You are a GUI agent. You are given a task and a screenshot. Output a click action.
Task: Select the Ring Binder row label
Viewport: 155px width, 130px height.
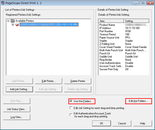[x=106, y=60]
